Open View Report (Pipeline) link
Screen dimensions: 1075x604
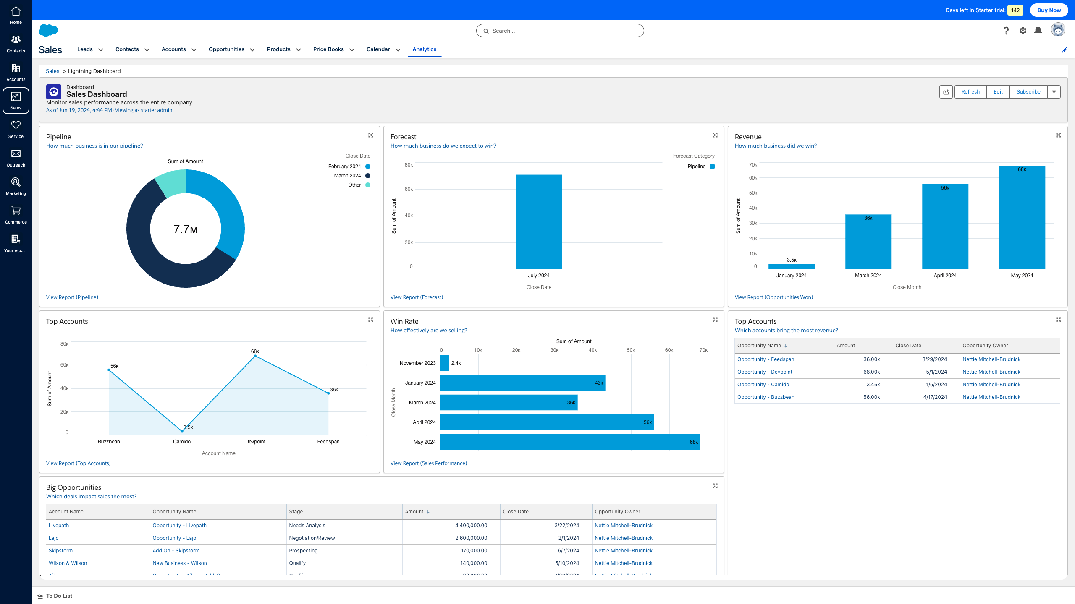pos(72,297)
